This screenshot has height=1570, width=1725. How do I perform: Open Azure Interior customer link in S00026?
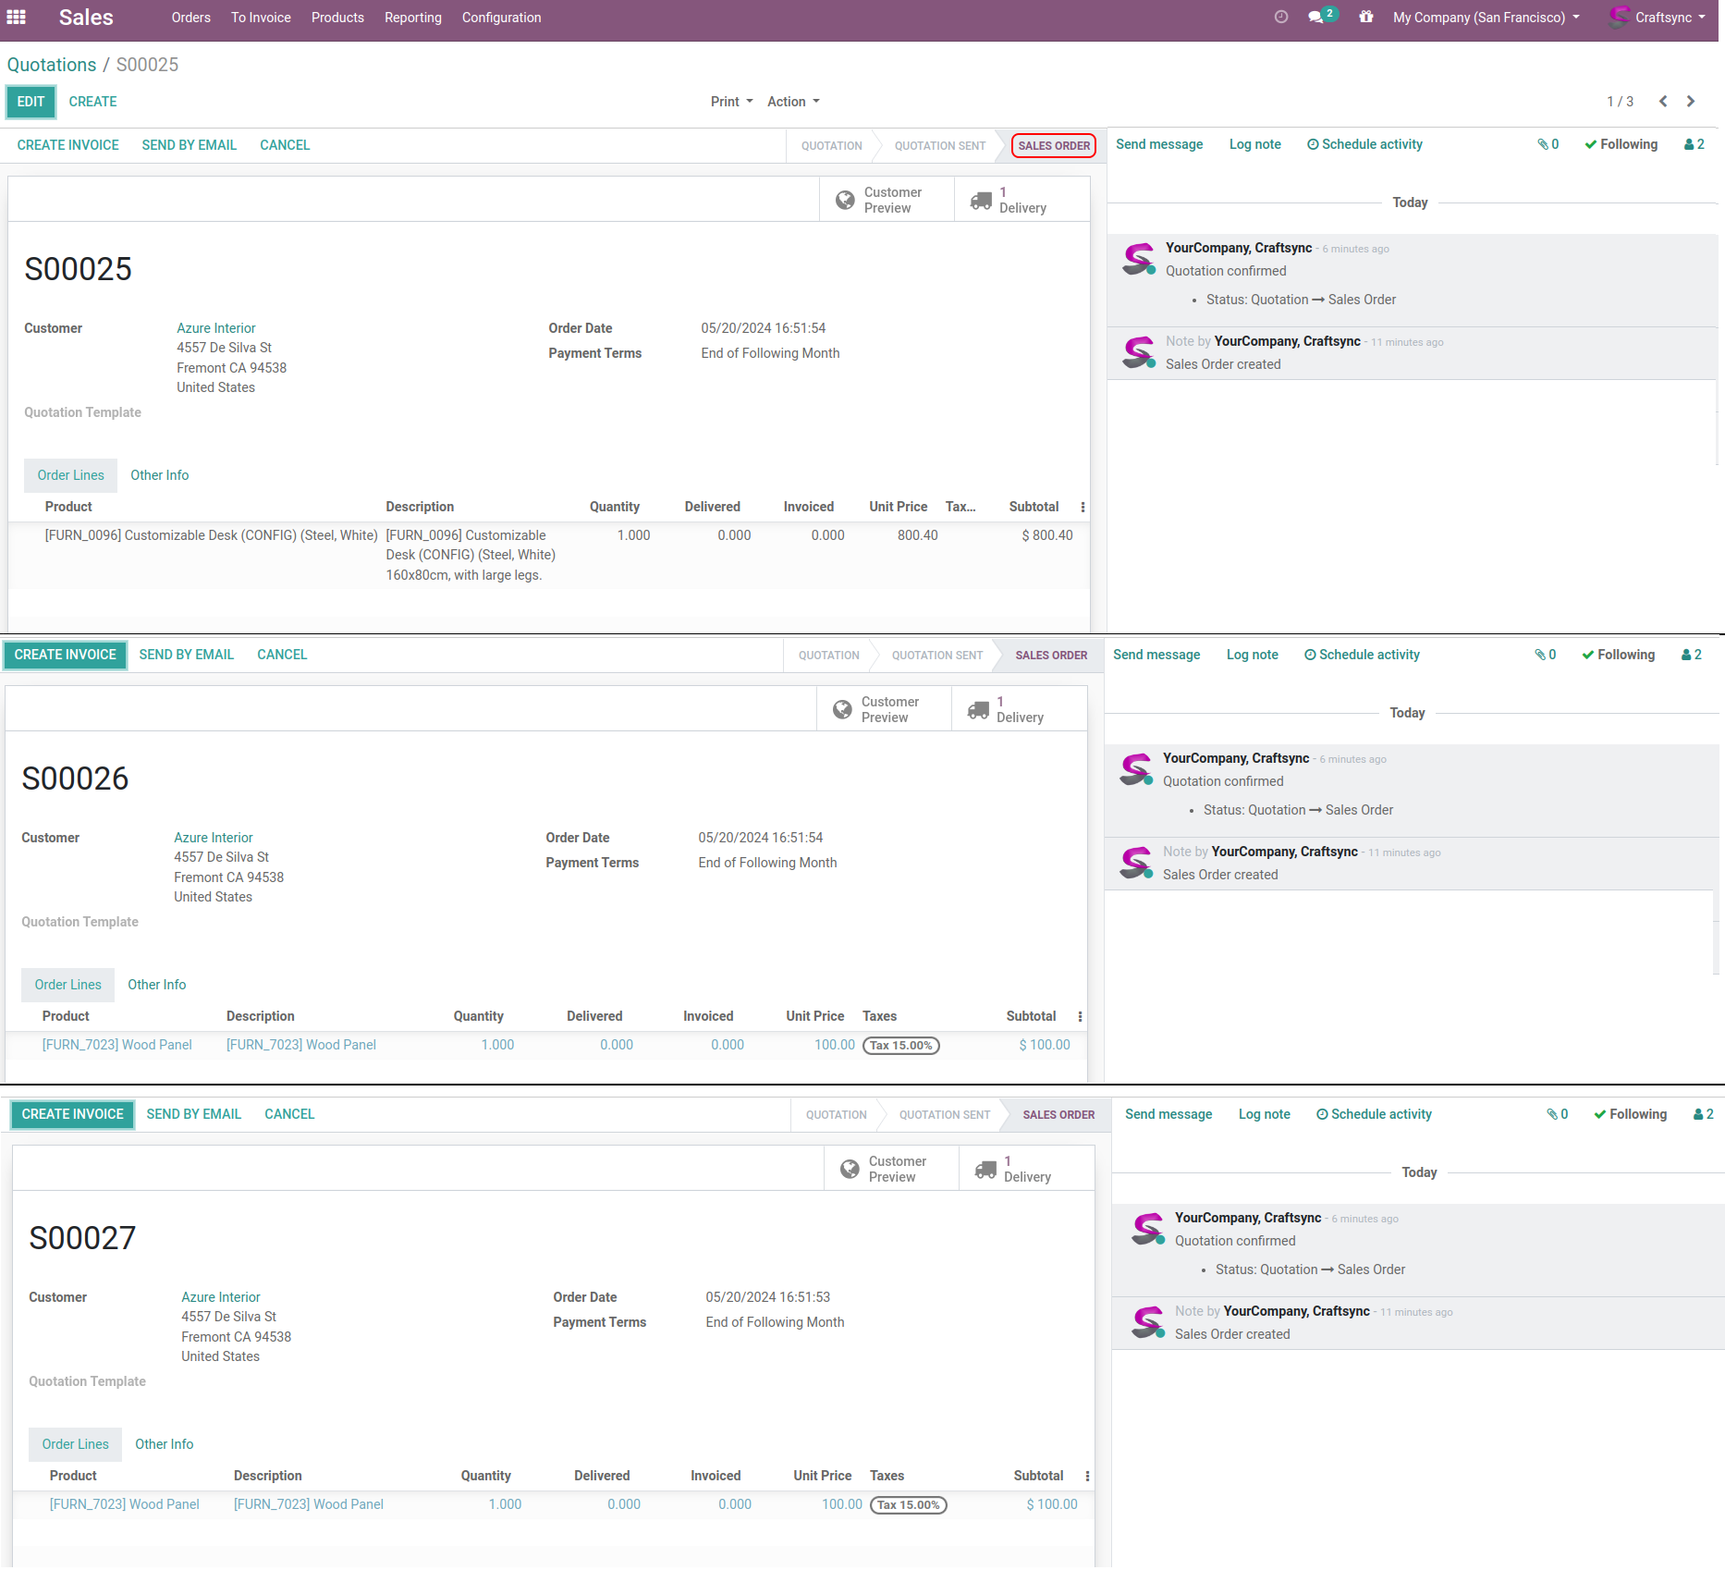[x=213, y=838]
